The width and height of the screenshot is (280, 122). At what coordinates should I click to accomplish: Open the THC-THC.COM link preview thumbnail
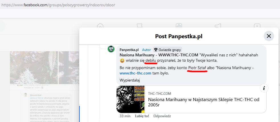coord(130,99)
